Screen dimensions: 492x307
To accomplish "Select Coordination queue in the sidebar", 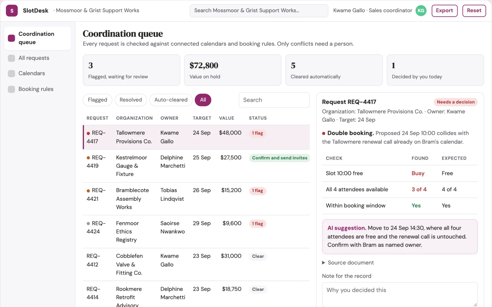I will (38, 38).
